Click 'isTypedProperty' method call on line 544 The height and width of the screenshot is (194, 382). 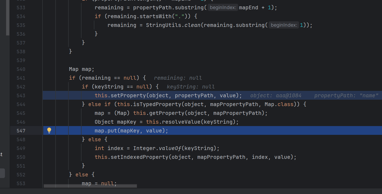[x=157, y=104]
